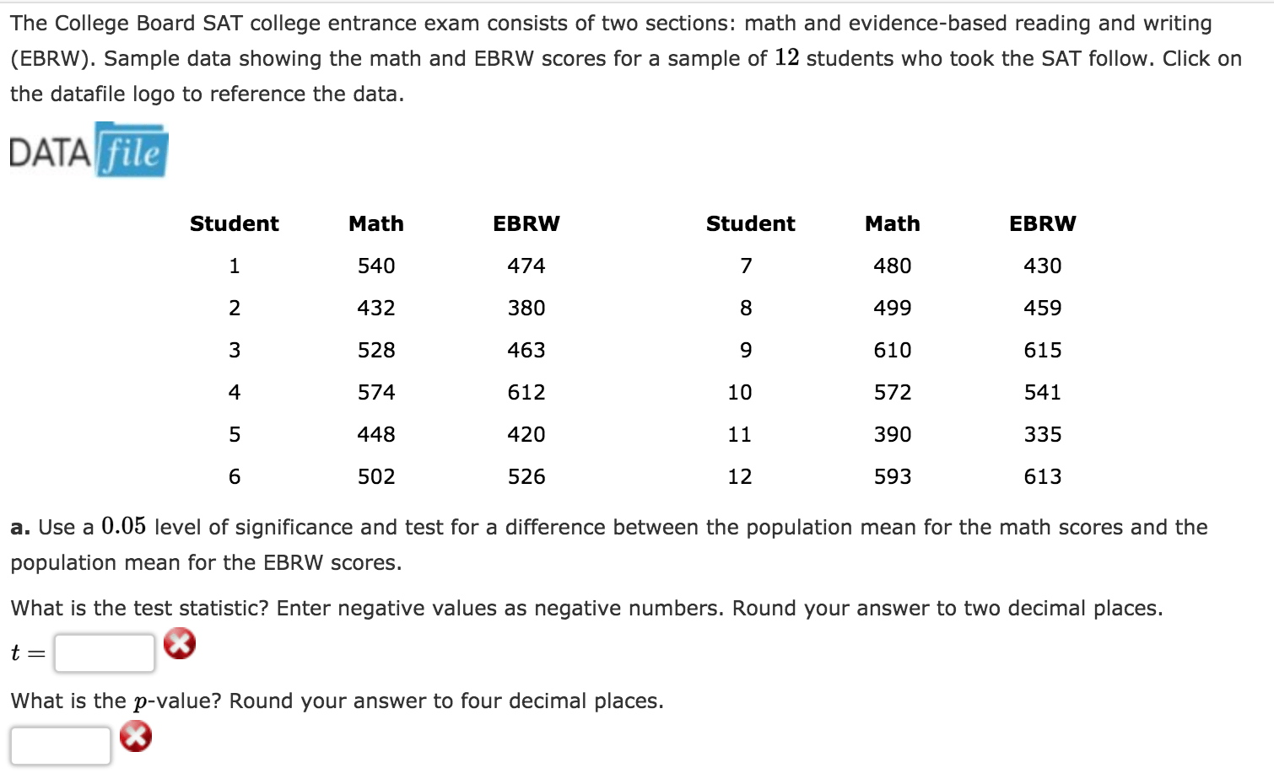Select student number 11 in the table
1274x784 pixels.
740,435
